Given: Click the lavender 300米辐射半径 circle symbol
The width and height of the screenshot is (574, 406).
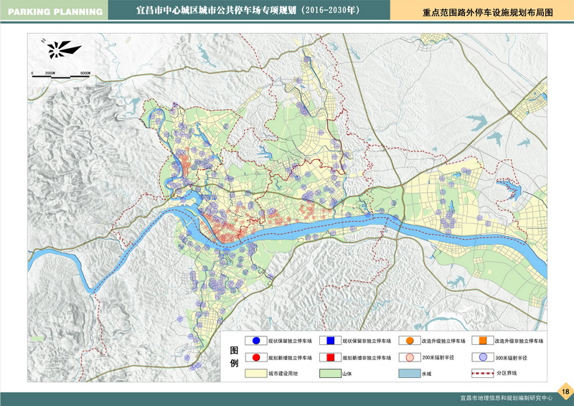Looking at the screenshot, I should 483,357.
